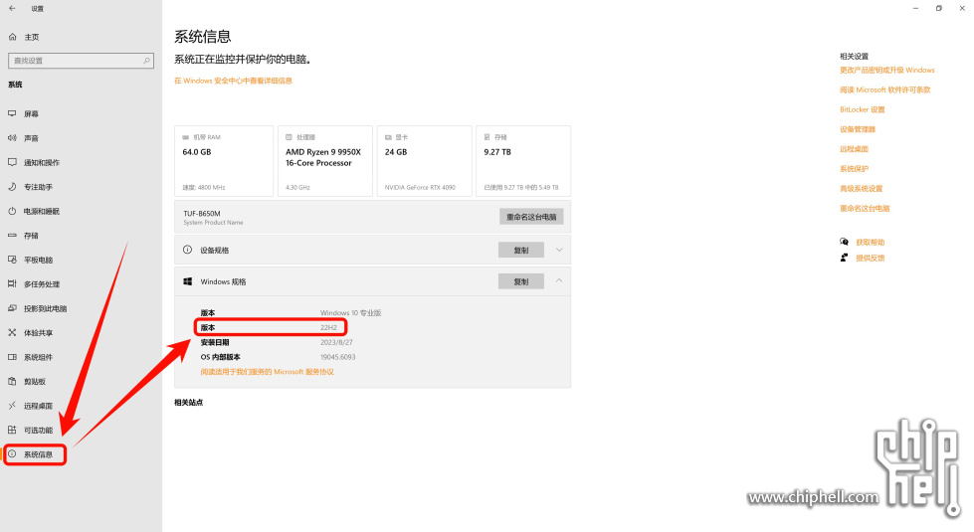Click the 机带 RAM 64.0 GB card
Image resolution: width=974 pixels, height=532 pixels.
tap(224, 161)
